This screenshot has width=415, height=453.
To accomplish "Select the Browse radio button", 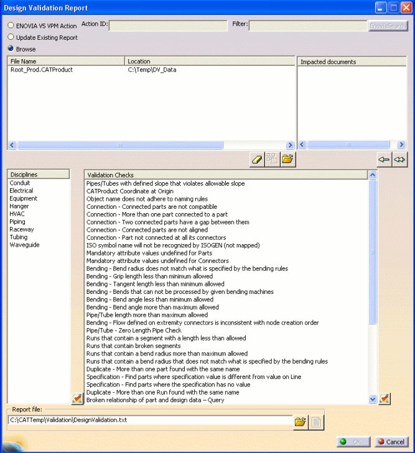I will pos(11,48).
